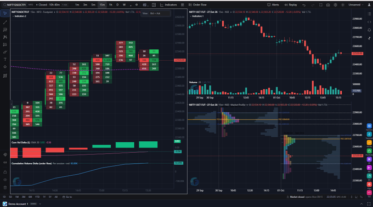This screenshot has height=207, width=373.
Task: Click the undo arrow
Action: [x=304, y=5]
